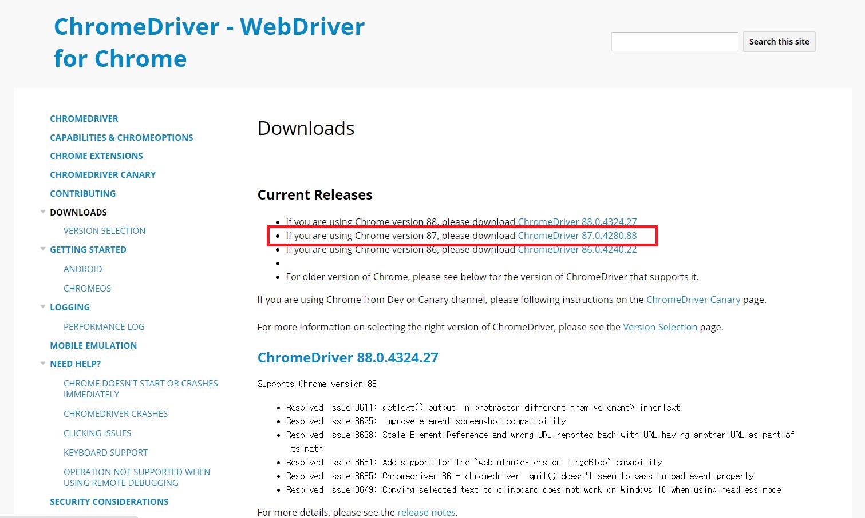The image size is (865, 518).
Task: Focus the site search input field
Action: [x=675, y=42]
